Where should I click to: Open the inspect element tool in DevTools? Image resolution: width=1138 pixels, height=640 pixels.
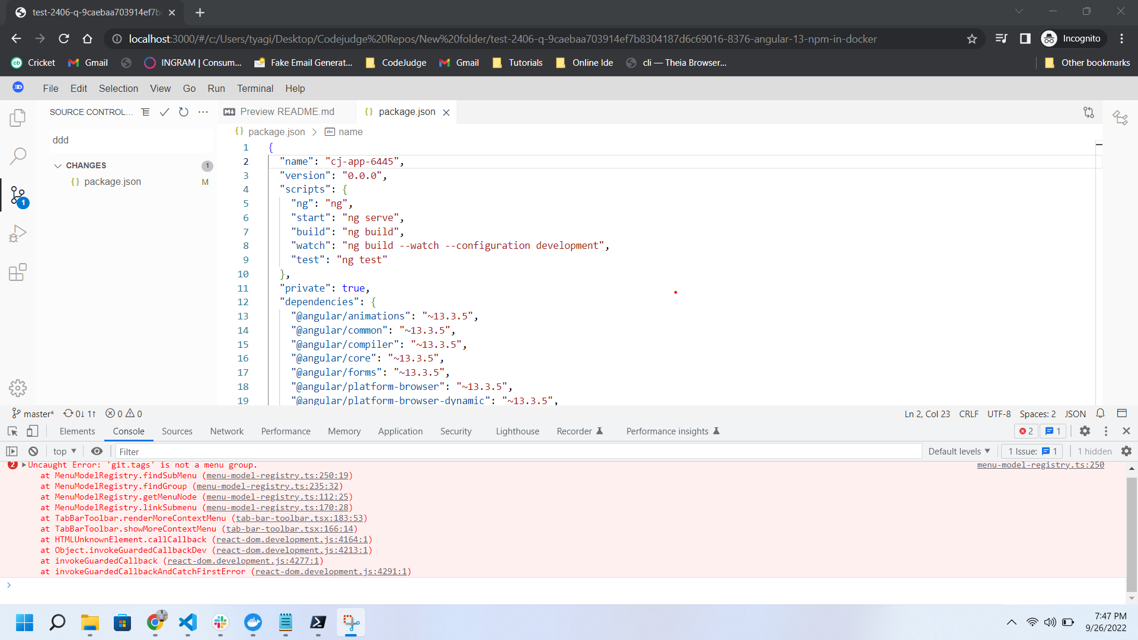(x=12, y=431)
